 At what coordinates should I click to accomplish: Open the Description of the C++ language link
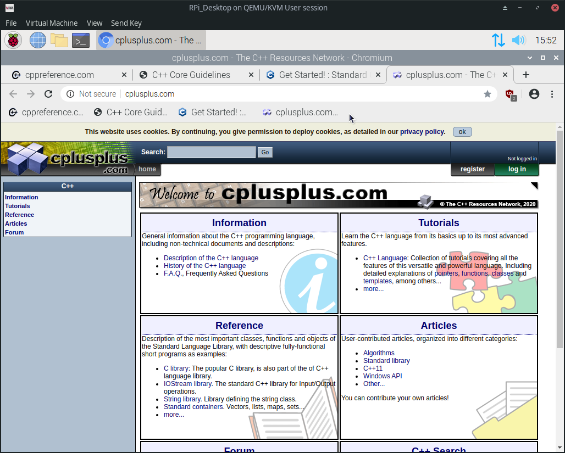pos(211,258)
